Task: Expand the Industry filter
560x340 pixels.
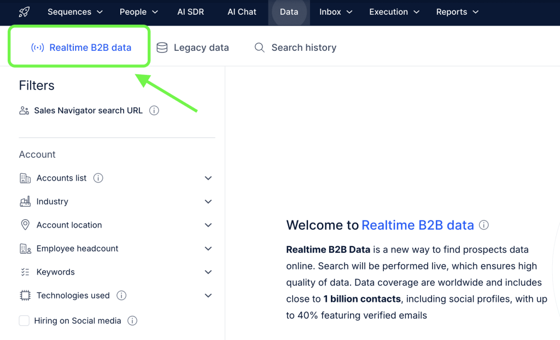Action: point(208,201)
